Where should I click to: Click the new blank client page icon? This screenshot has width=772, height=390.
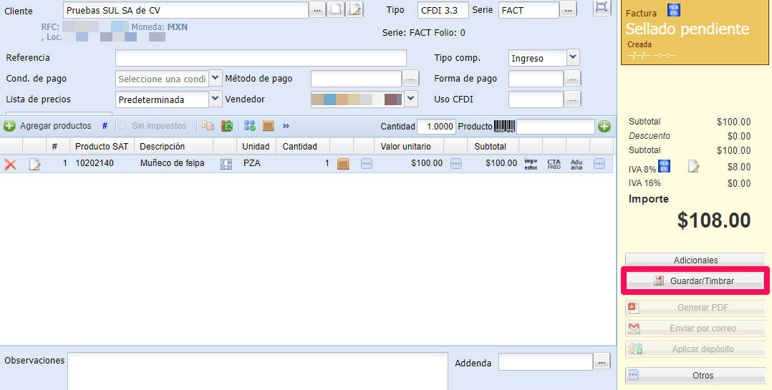tap(336, 9)
